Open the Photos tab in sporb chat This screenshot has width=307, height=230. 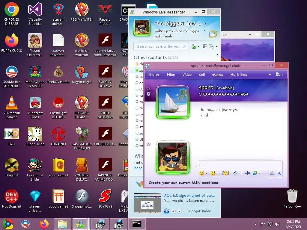[154, 75]
